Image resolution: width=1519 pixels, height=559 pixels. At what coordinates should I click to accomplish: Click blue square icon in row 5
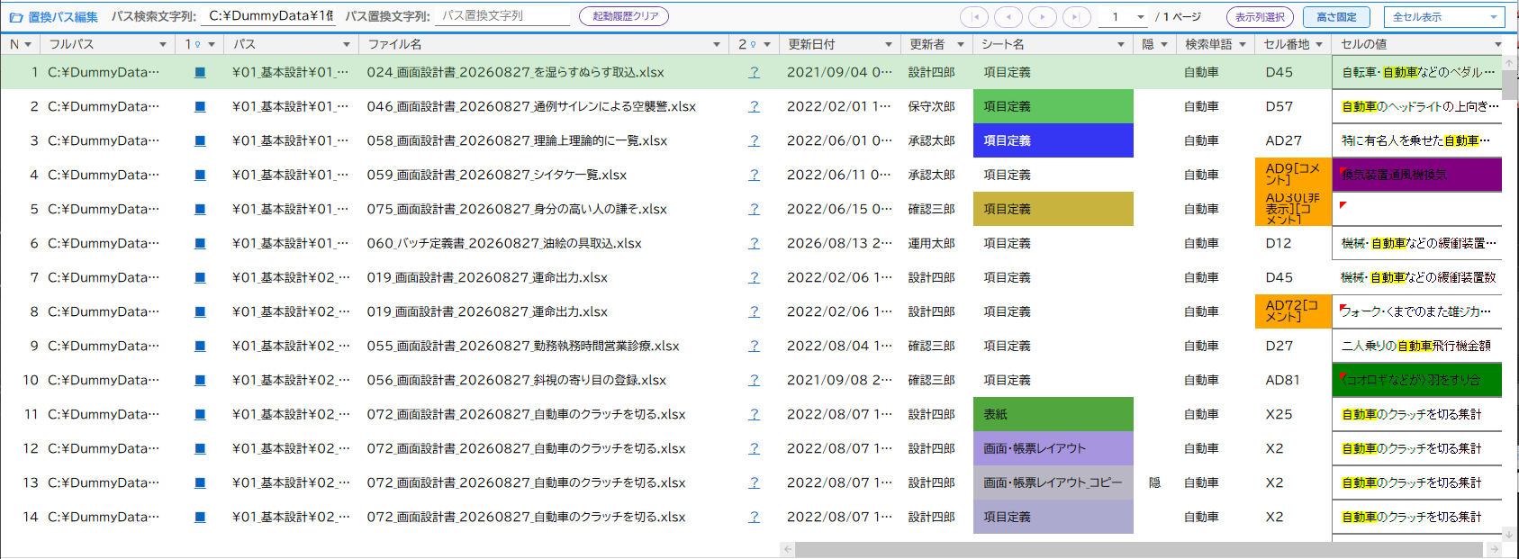coord(200,209)
